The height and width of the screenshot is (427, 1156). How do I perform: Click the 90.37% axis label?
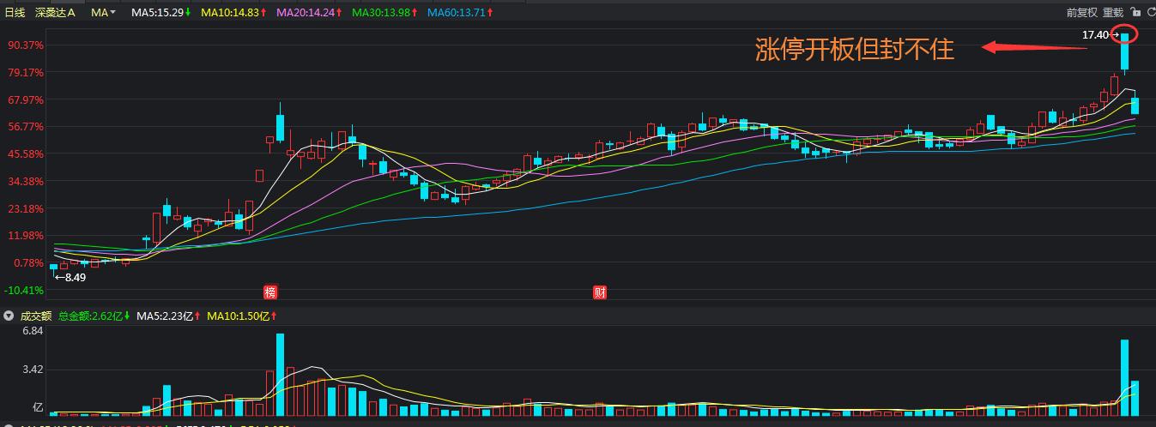(26, 45)
